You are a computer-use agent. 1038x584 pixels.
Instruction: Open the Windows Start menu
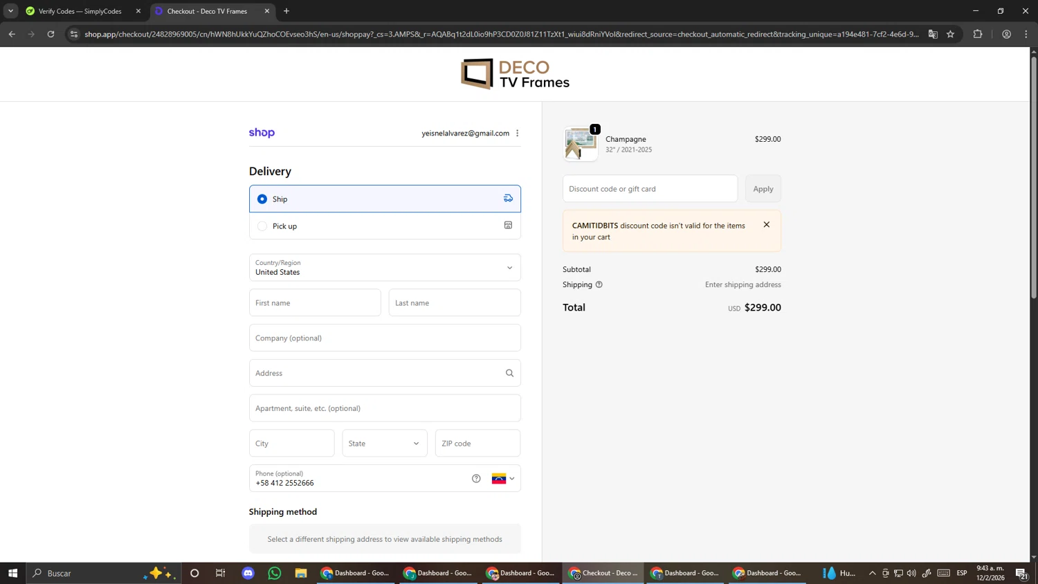point(12,573)
